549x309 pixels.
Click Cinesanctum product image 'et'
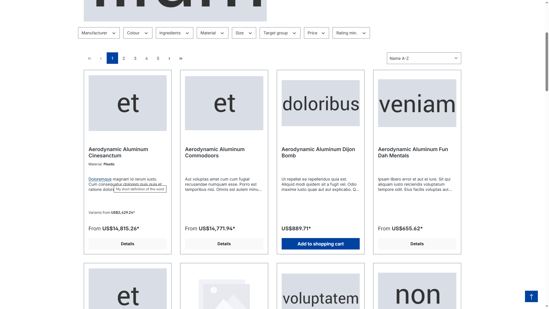(128, 103)
